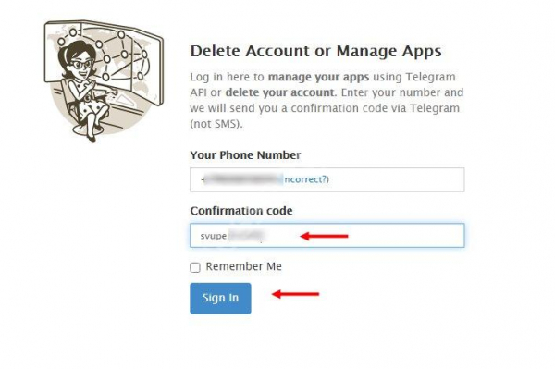Click the red arrow beside Sign In
The height and width of the screenshot is (369, 555).
point(296,294)
